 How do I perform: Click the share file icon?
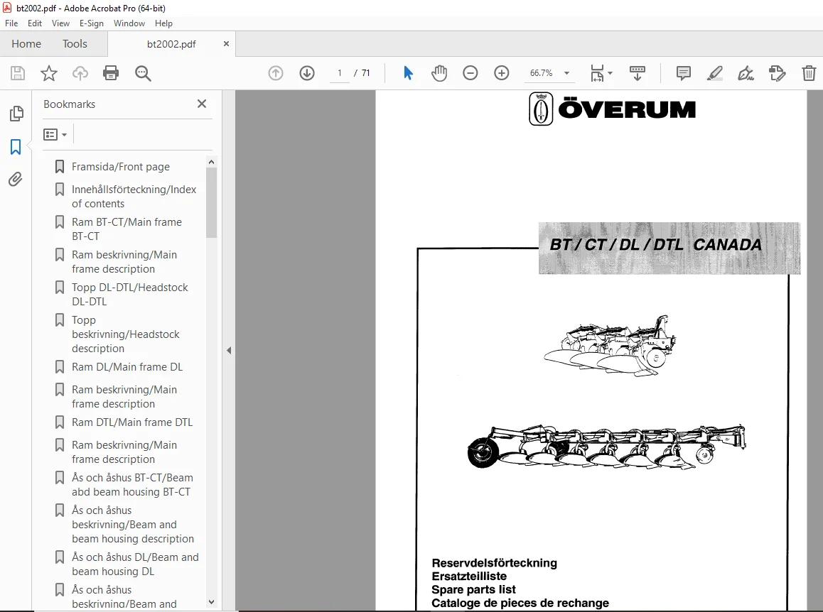pos(777,73)
